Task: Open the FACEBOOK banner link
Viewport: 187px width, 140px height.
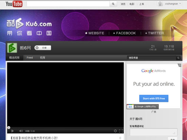Action: 124,33
